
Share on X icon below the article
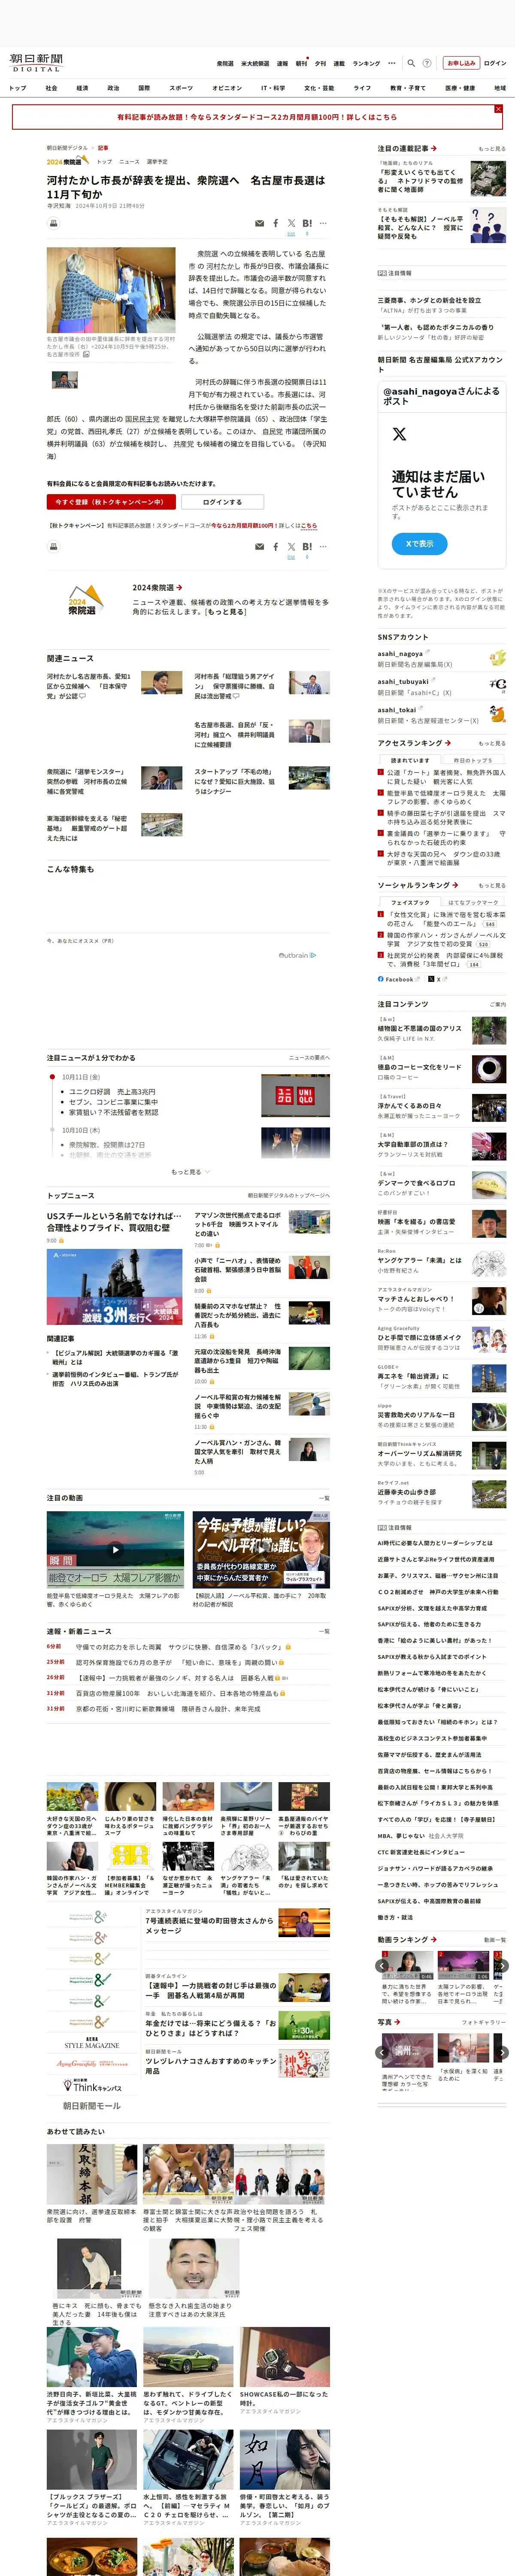[x=291, y=547]
